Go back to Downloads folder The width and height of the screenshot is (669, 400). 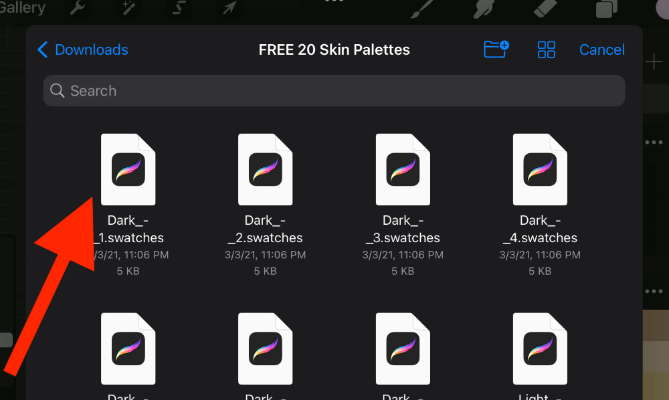83,50
